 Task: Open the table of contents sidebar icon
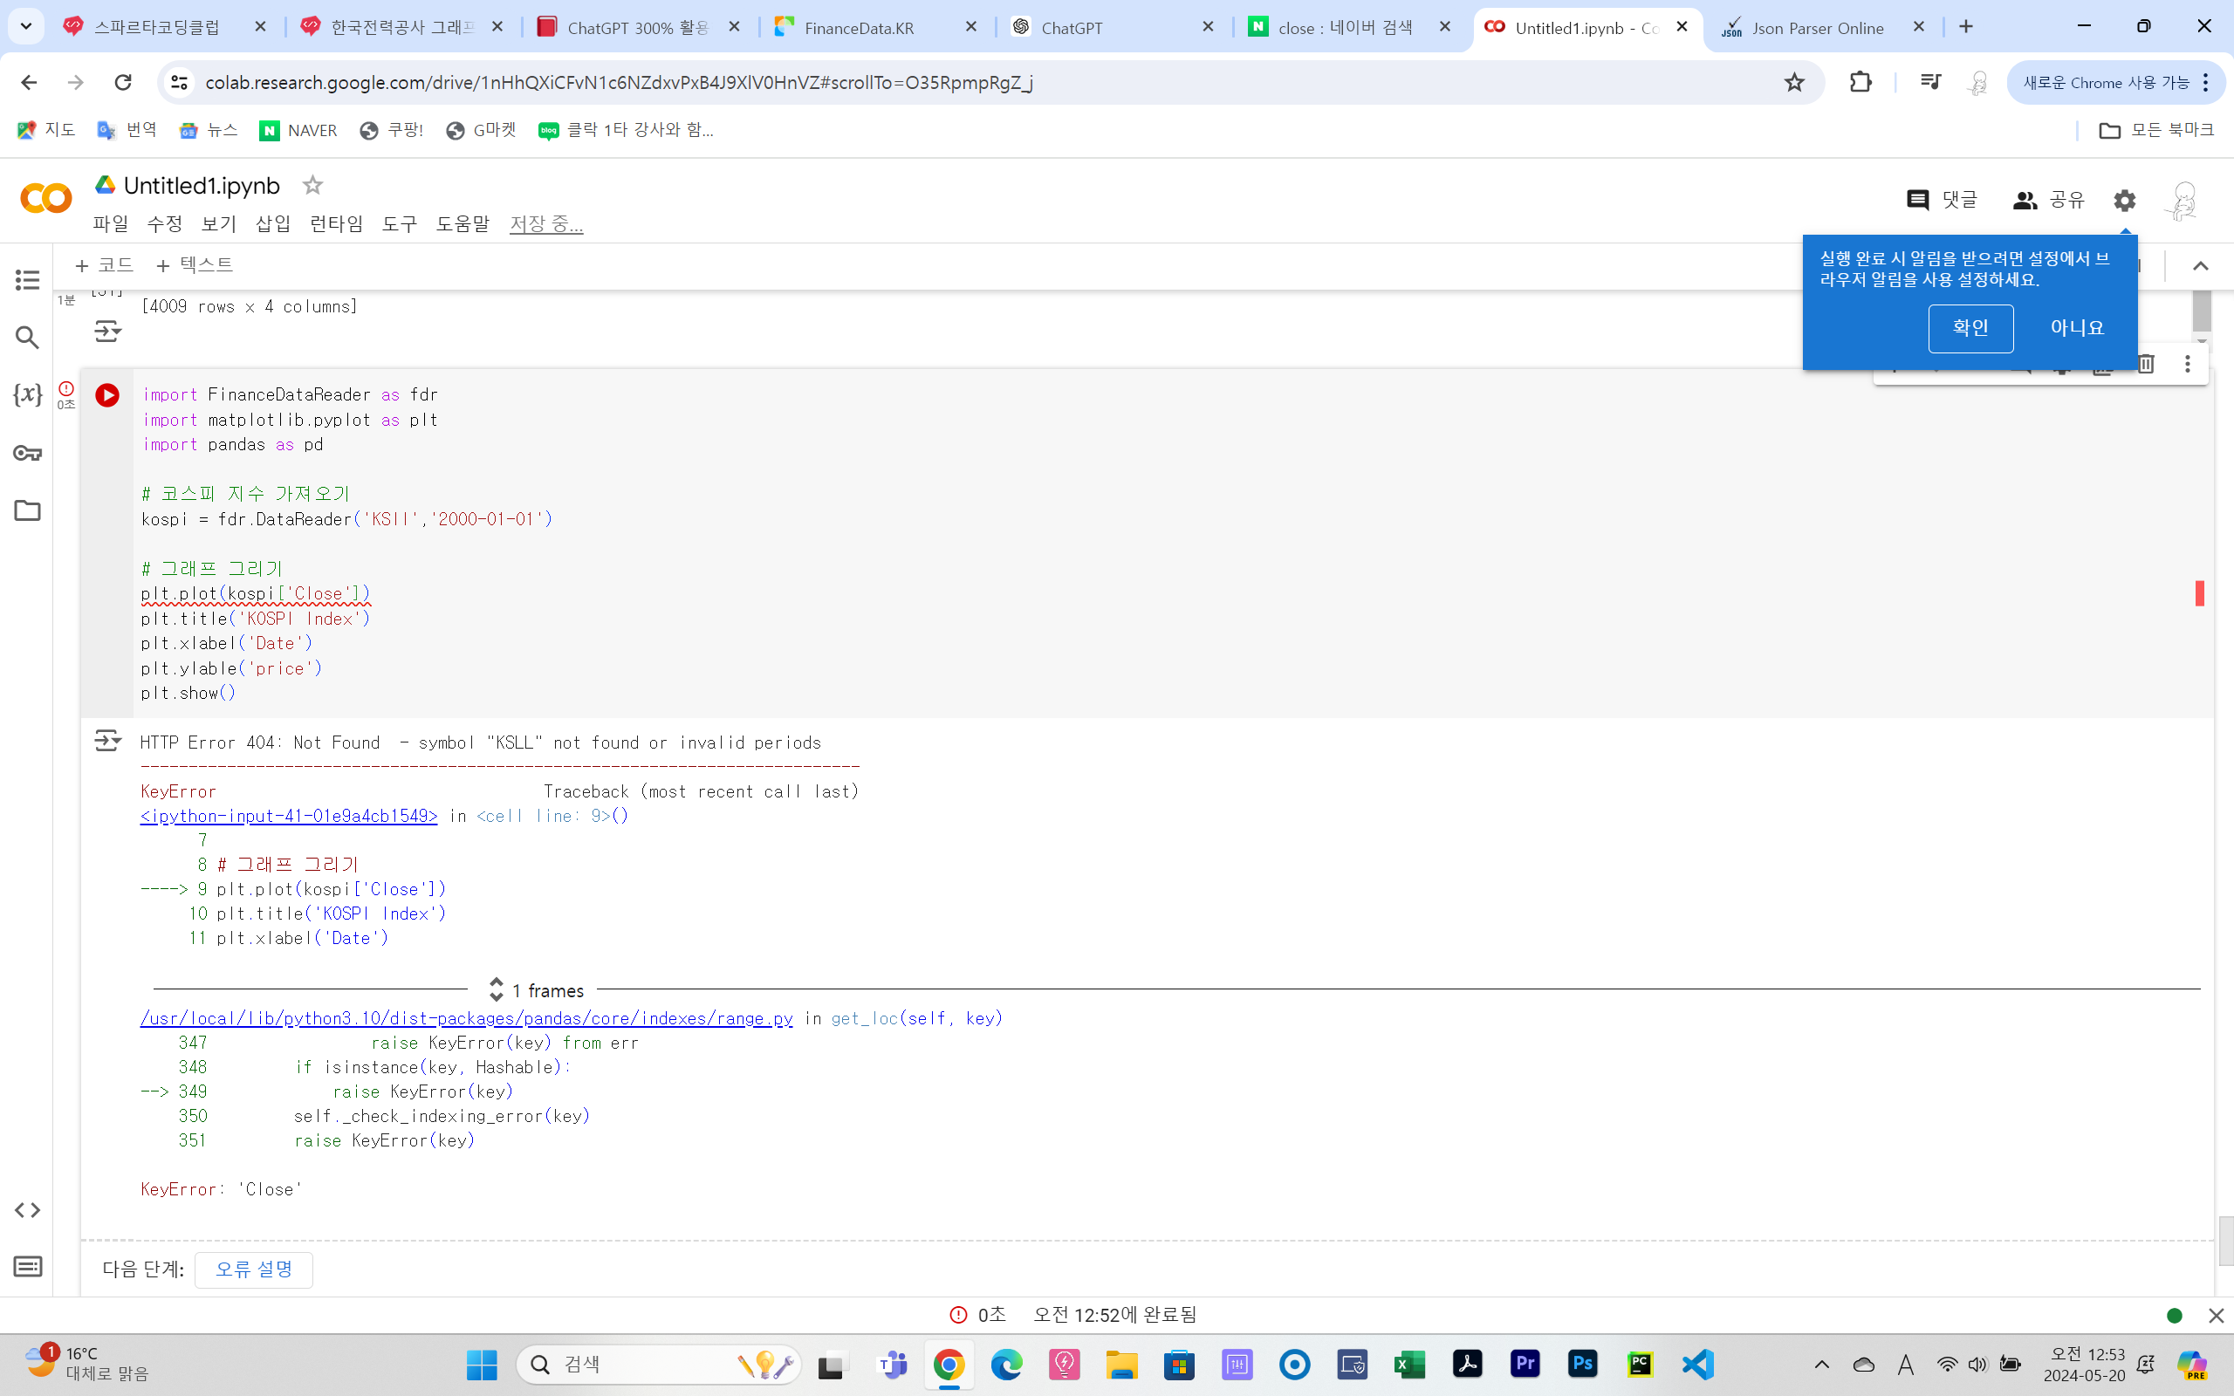tap(28, 280)
